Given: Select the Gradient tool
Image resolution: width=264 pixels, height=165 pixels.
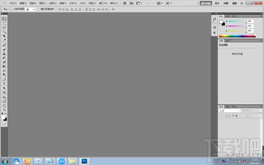Looking at the screenshot, I should (4, 66).
